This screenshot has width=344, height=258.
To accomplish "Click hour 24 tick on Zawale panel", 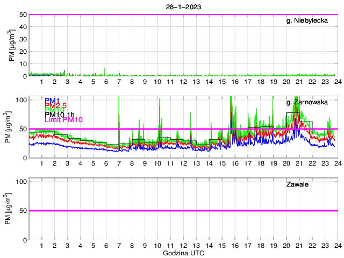I will click(338, 245).
